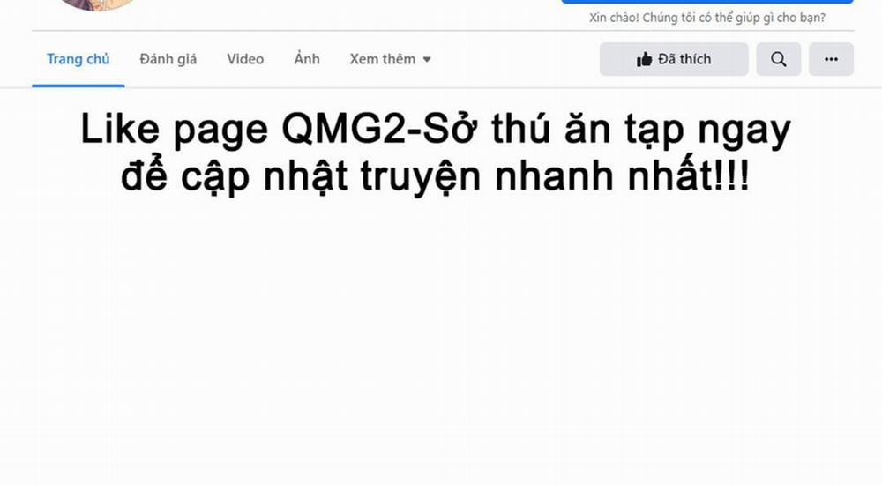Open the Video tab

(245, 59)
